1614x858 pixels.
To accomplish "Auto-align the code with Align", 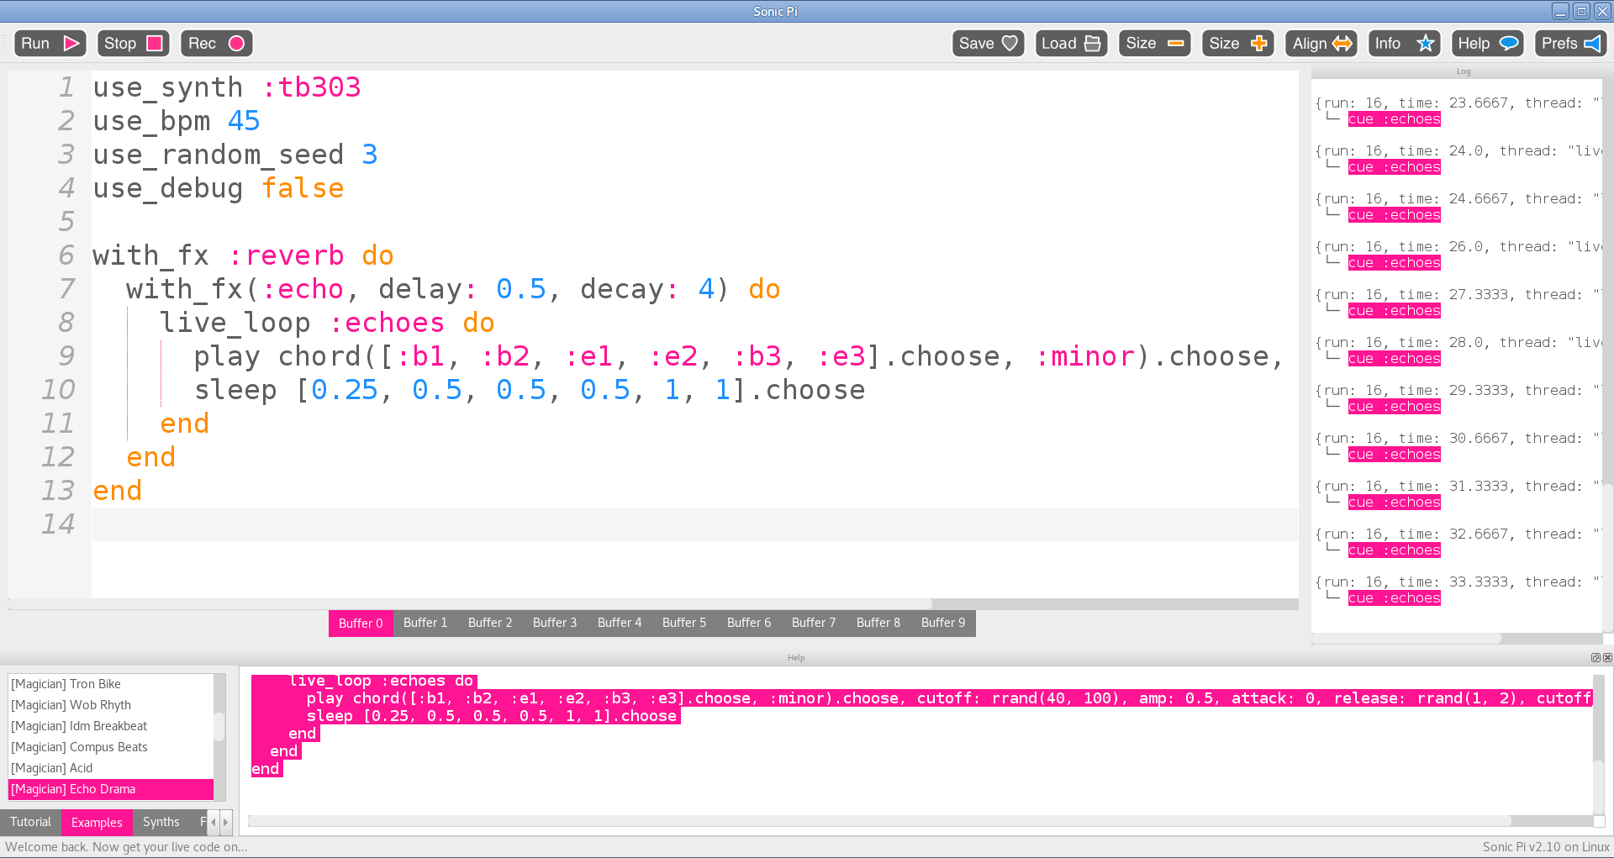I will 1321,44.
